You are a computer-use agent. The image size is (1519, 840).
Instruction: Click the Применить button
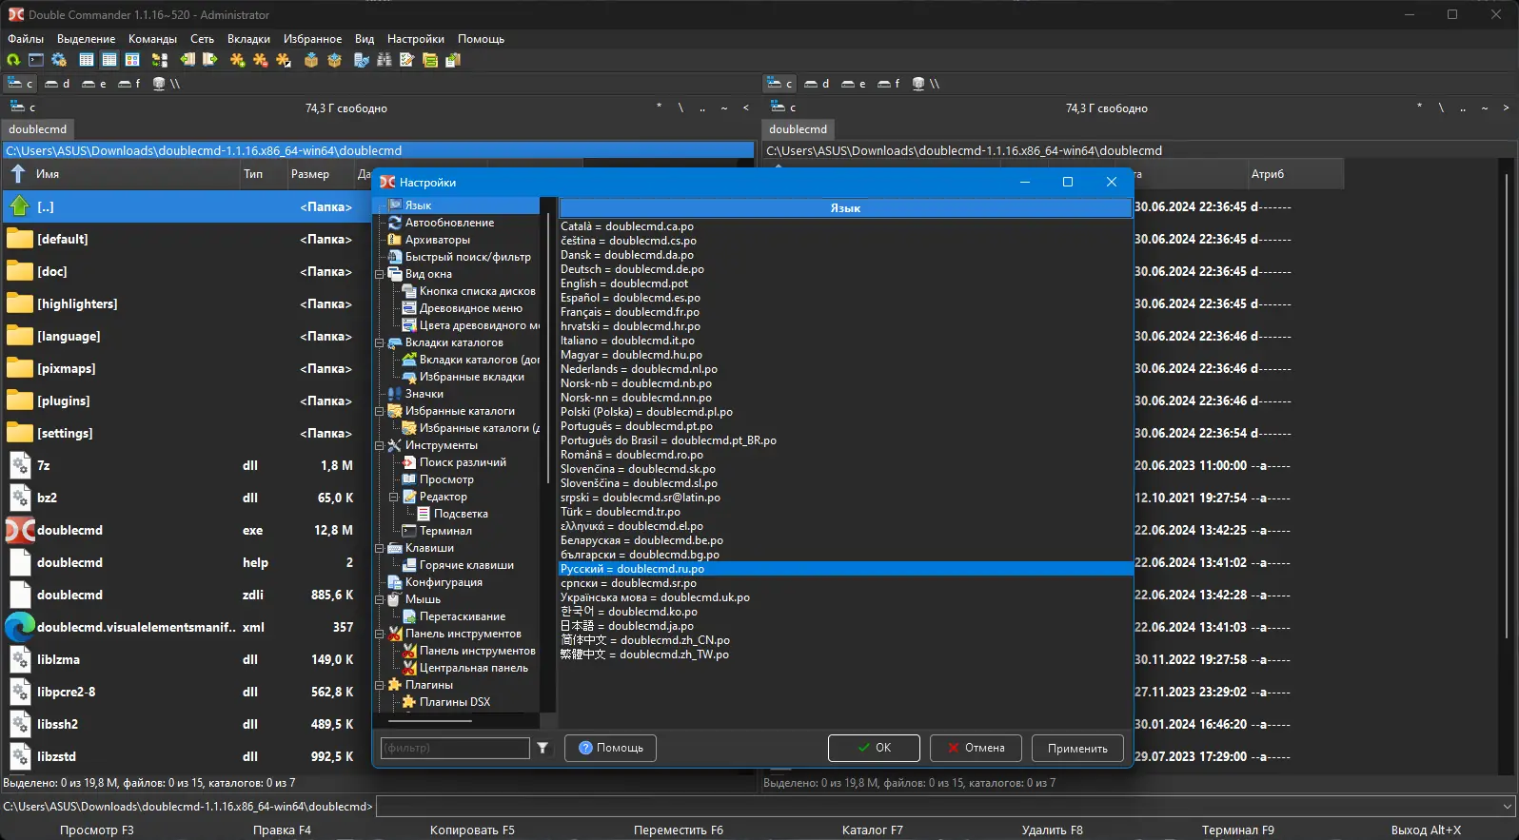pos(1076,749)
